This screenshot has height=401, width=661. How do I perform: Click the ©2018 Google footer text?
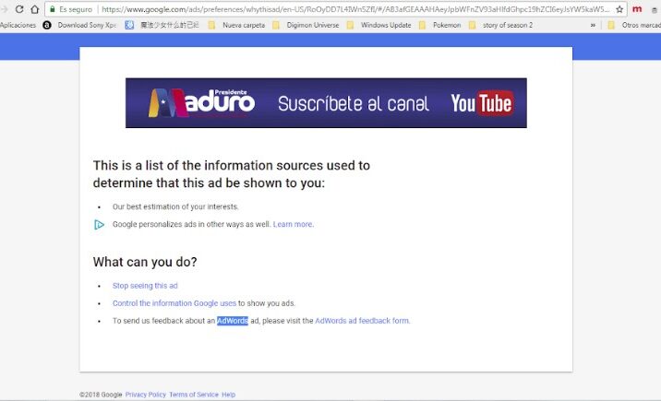101,395
